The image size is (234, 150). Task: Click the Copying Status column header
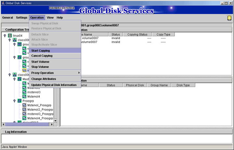(137, 35)
